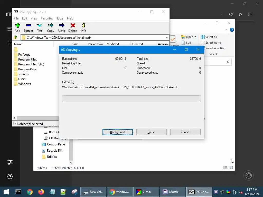Click the Add icon in 7-Zip toolbar
Screen dimensions: 263x197
click(17, 28)
